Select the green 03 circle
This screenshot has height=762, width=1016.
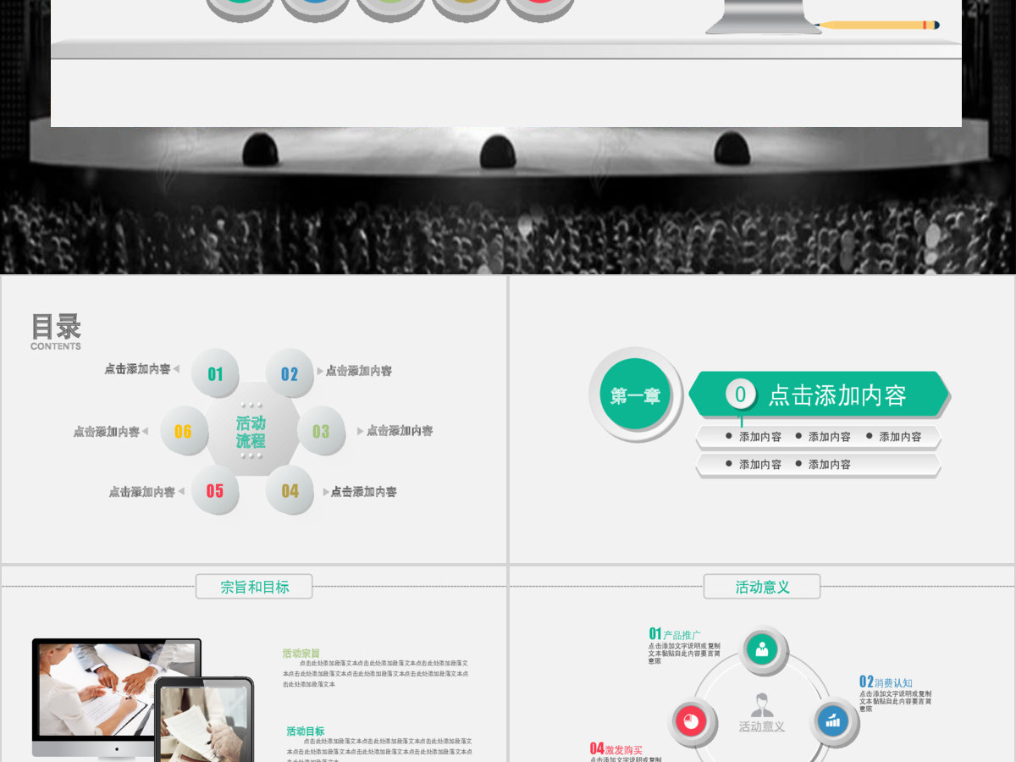click(x=321, y=431)
